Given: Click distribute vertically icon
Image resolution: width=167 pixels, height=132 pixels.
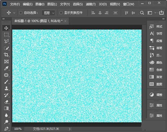Looking at the screenshot, I should (116, 13).
